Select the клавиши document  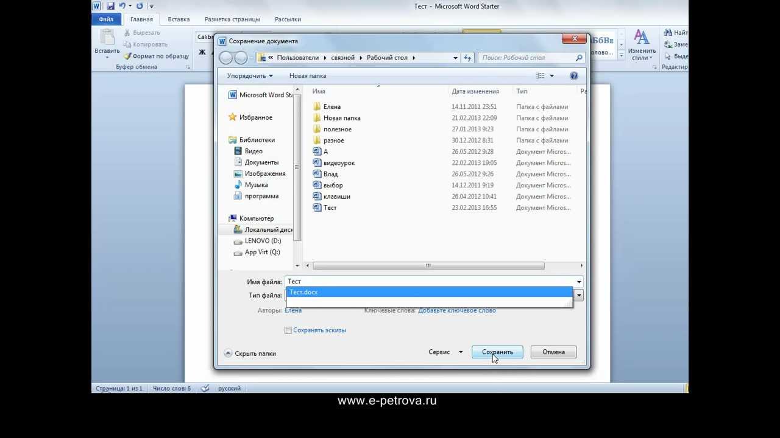(332, 196)
